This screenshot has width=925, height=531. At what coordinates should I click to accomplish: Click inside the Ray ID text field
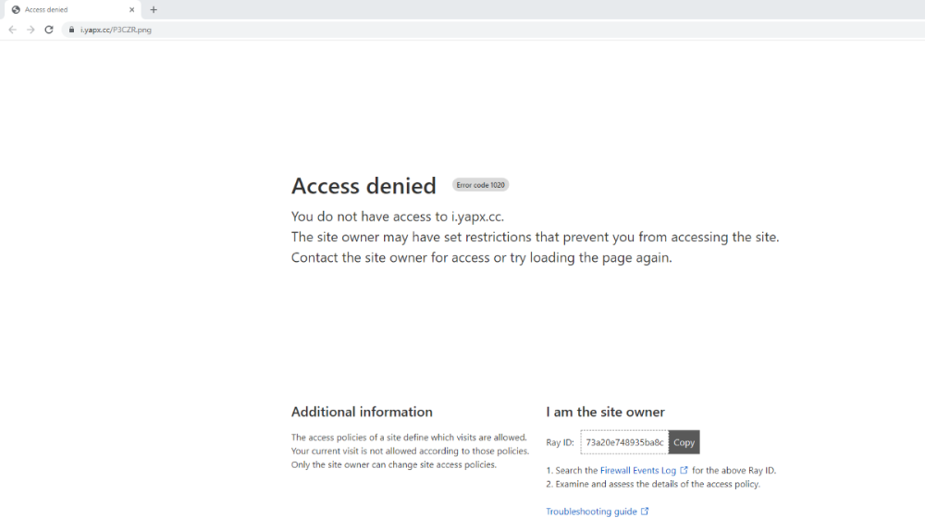pyautogui.click(x=623, y=442)
